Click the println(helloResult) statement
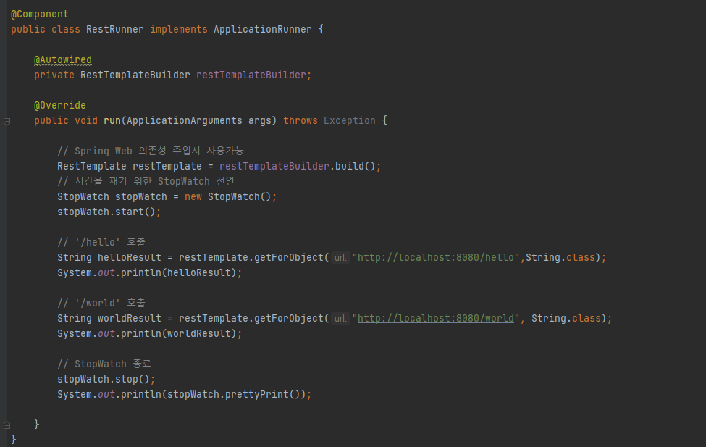The image size is (706, 447). point(149,272)
